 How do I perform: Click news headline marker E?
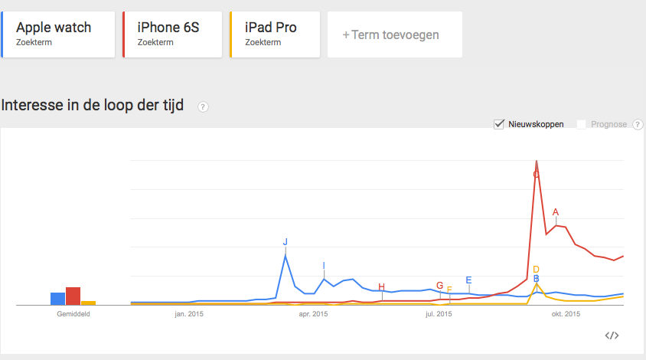468,280
